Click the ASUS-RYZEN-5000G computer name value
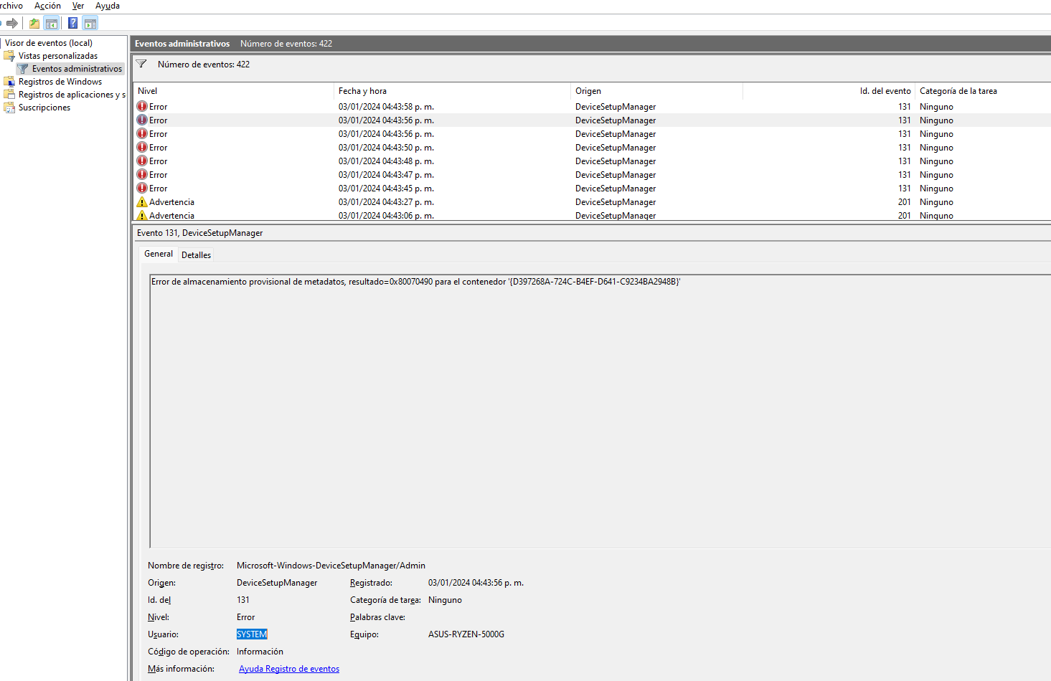1051x681 pixels. tap(466, 634)
